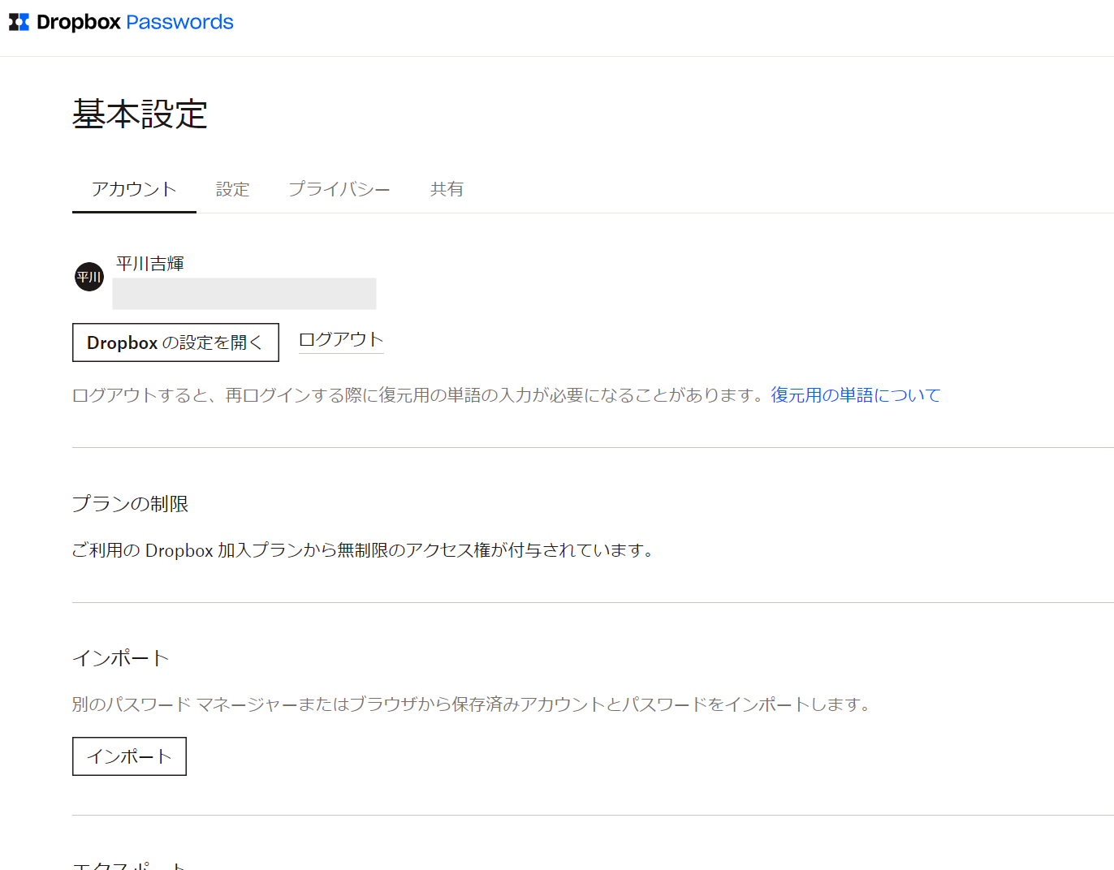The image size is (1114, 870).
Task: Go to the 共有 tab
Action: (x=447, y=189)
